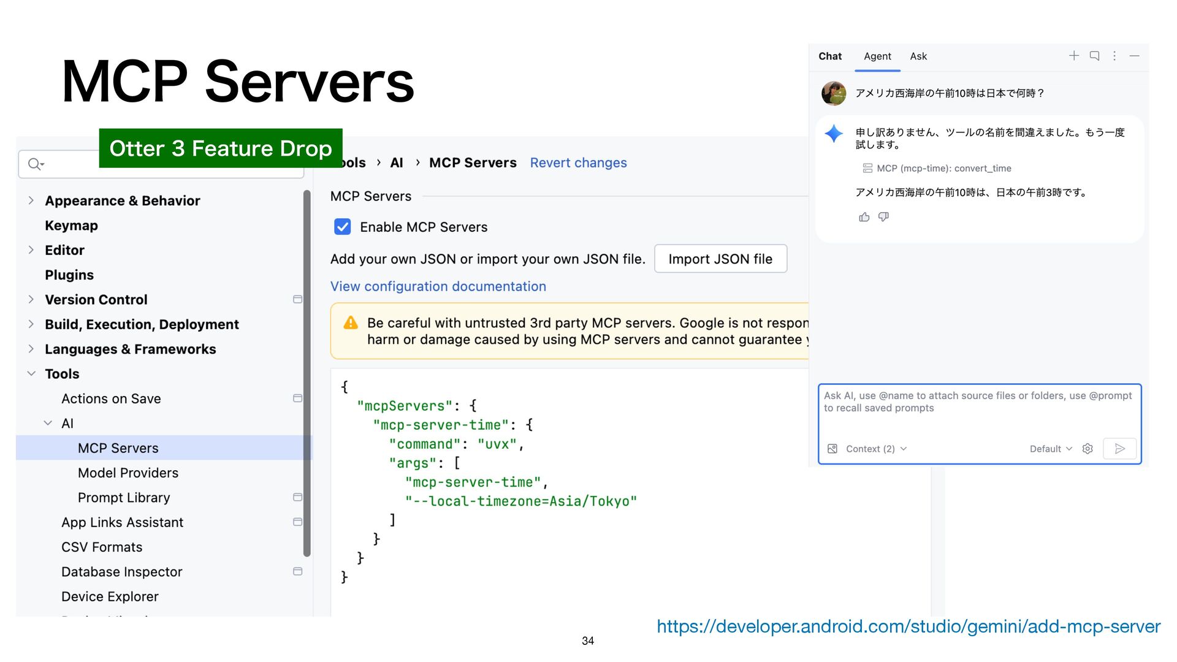Click thumbs down on AI response
The height and width of the screenshot is (662, 1177).
pos(883,217)
